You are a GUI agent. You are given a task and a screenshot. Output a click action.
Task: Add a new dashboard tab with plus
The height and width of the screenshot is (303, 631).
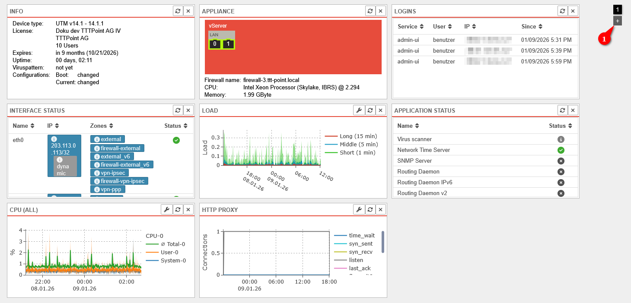pos(618,21)
